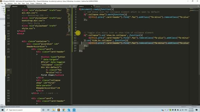This screenshot has width=200, height=112.
Task: Open the View menu
Action: 19,3
